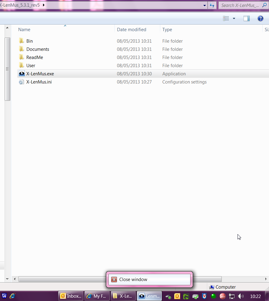Click the Search X-LenMus input field
The width and height of the screenshot is (269, 301).
pos(240,5)
